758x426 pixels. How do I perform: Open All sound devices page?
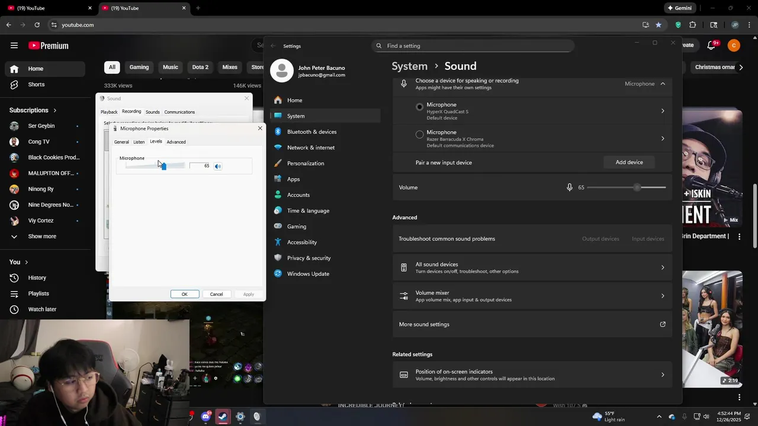532,267
